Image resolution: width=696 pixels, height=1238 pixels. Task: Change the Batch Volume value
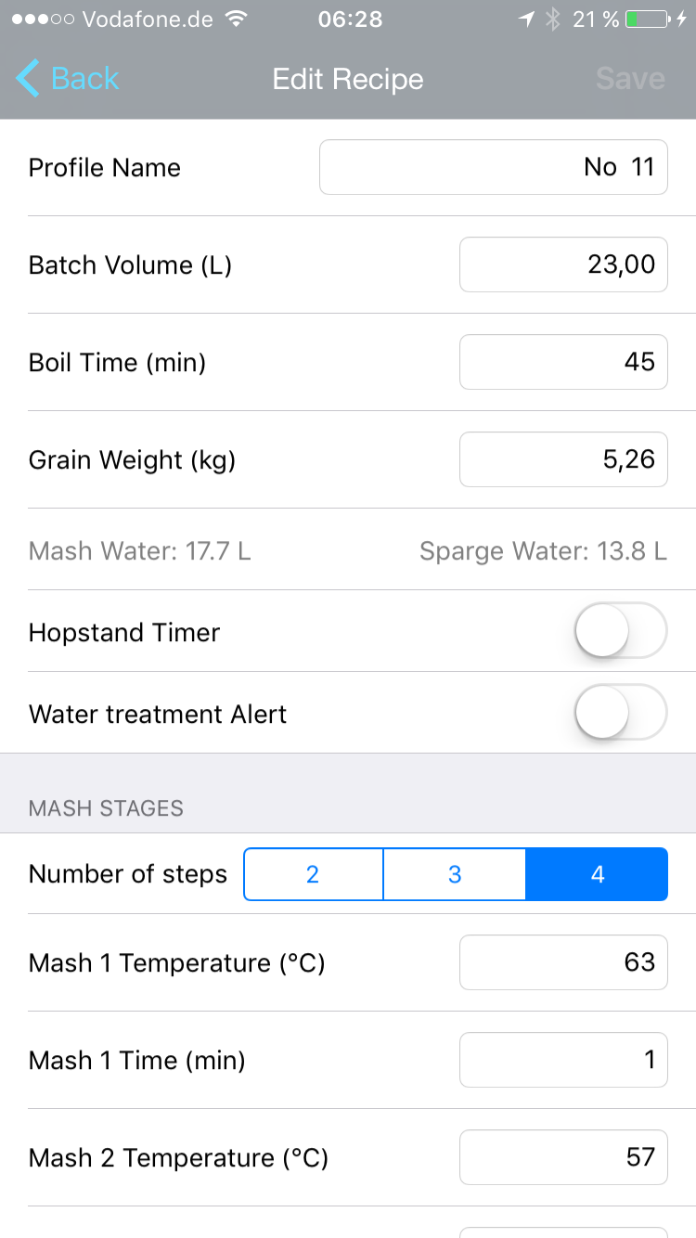tap(563, 264)
